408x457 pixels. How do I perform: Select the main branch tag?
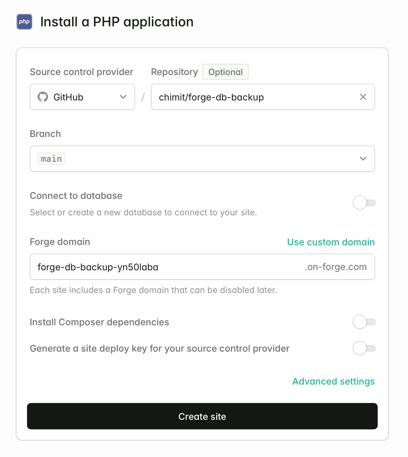tap(51, 158)
